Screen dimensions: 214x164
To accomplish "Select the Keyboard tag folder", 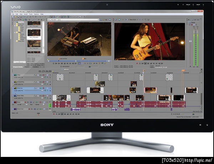I will point(23,38).
